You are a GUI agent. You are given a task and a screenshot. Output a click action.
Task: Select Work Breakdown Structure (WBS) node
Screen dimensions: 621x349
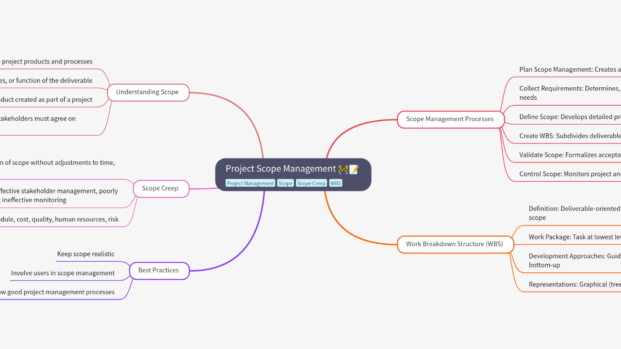pos(455,244)
